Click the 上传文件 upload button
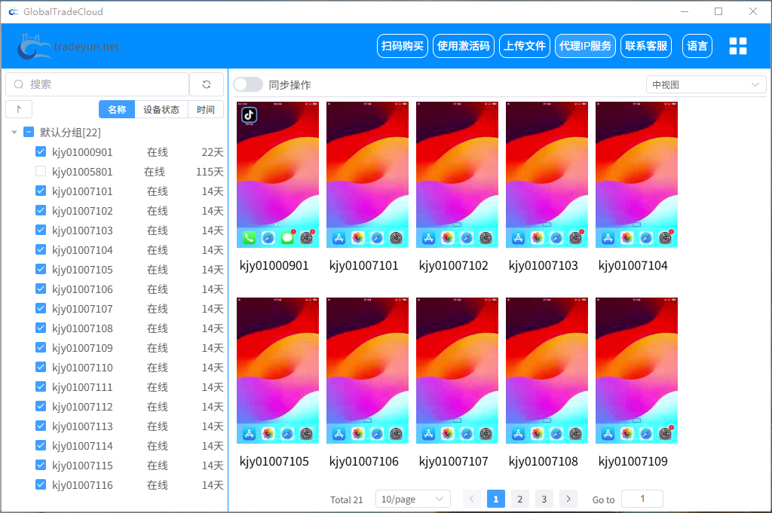This screenshot has width=772, height=513. [524, 45]
